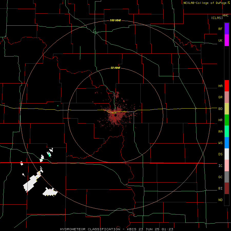Click the UK legend label
The image size is (231, 231).
[220, 40]
